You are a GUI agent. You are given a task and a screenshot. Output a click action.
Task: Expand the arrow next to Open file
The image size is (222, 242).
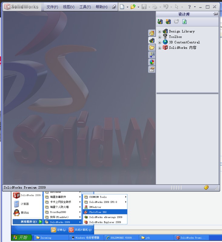tap(138, 7)
